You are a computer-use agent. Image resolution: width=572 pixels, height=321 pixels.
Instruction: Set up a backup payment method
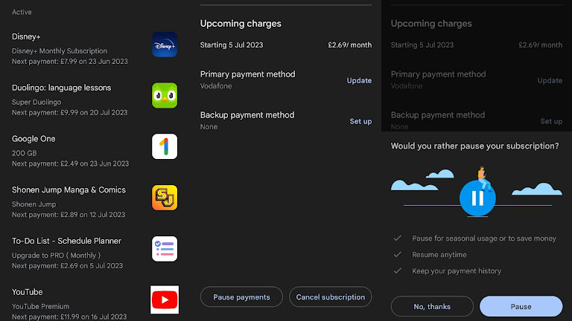360,121
